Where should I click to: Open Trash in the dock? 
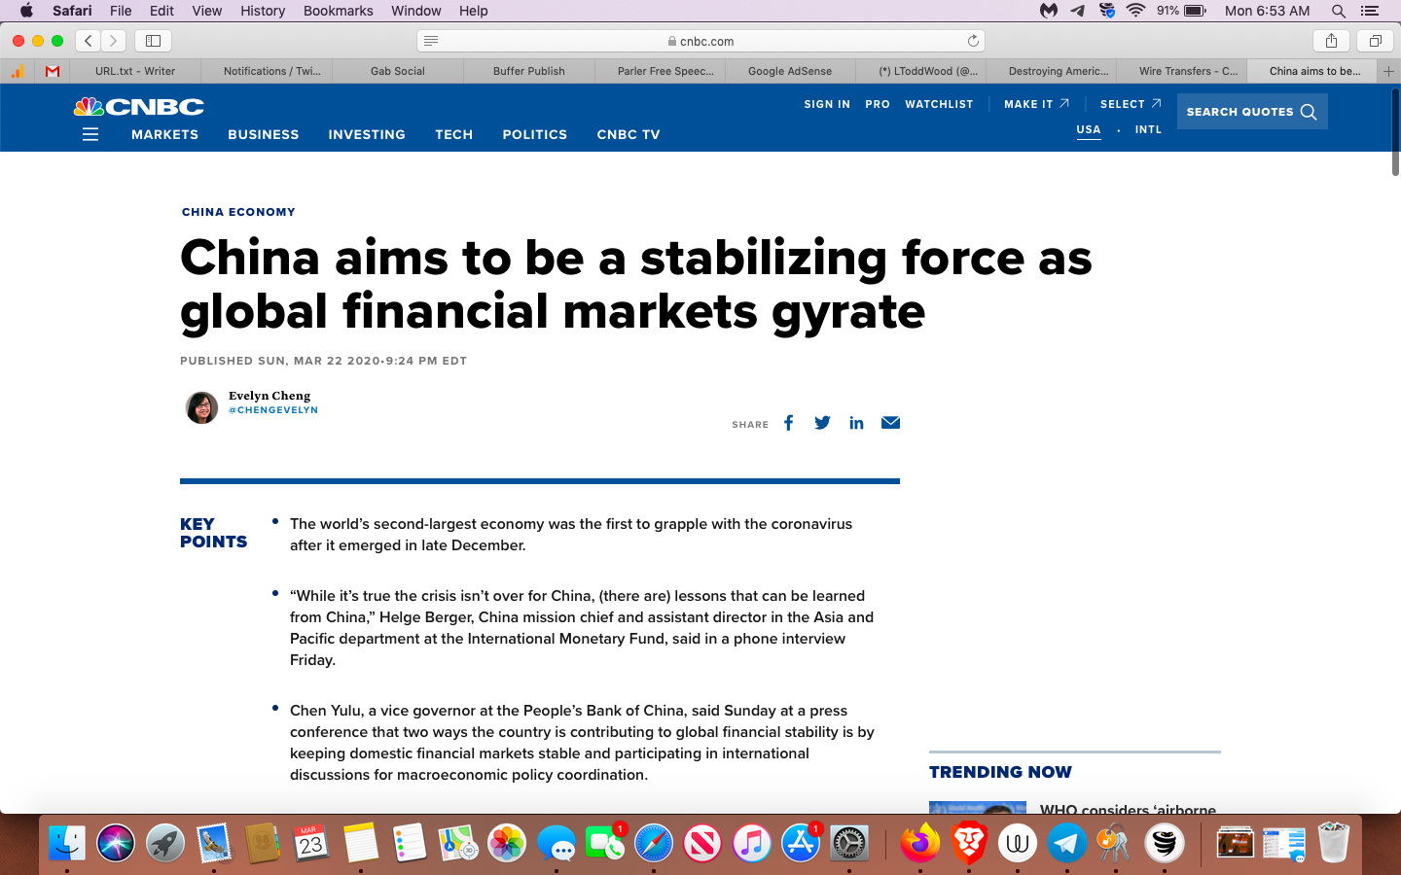[x=1333, y=843]
